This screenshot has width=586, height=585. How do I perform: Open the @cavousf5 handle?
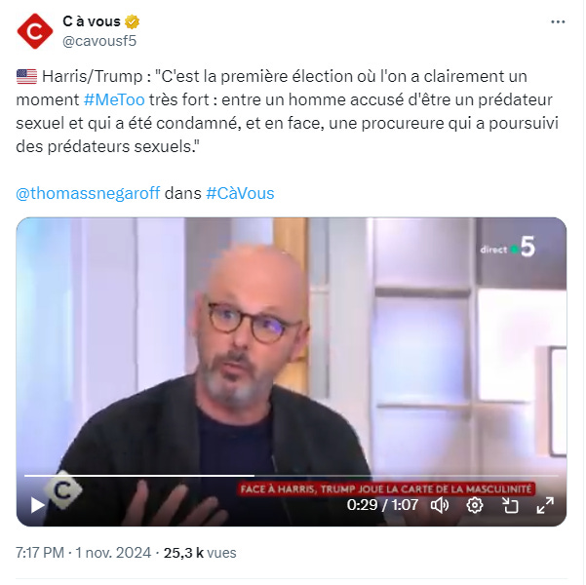pos(99,41)
